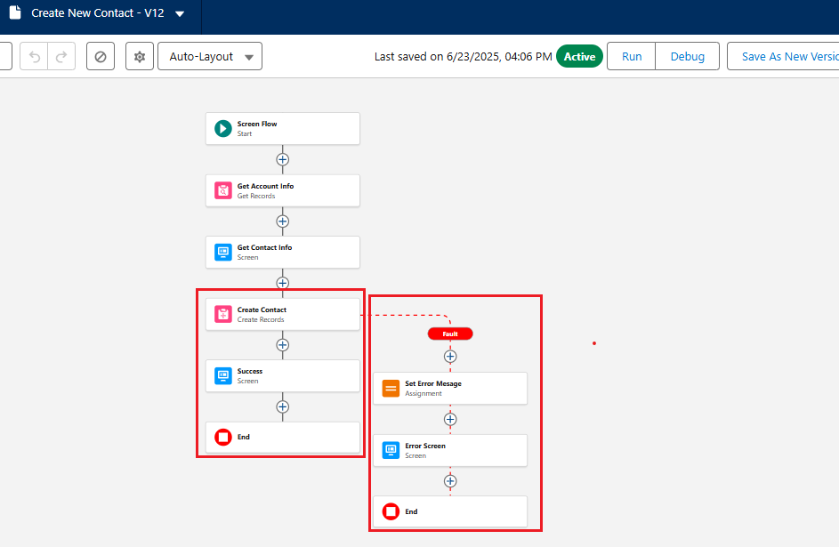The image size is (839, 547).
Task: Click the 'Last saved on 6/23/2025' text
Action: (x=463, y=57)
